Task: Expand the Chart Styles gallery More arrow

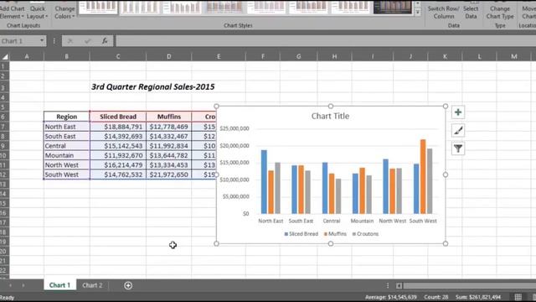Action: 417,12
